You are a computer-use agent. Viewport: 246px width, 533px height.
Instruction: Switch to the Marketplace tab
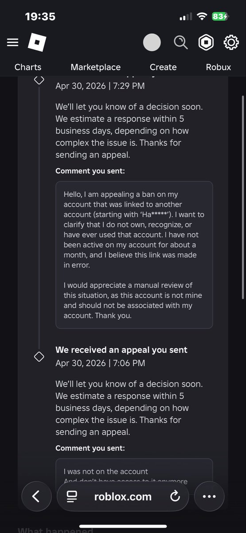95,67
